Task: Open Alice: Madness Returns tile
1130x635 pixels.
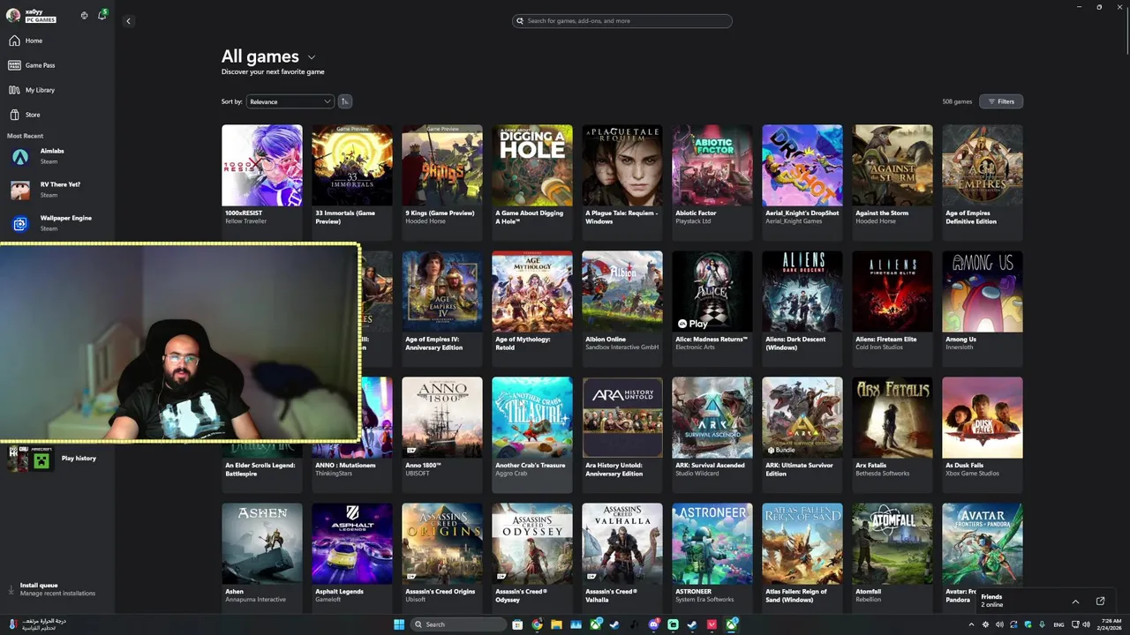Action: (712, 308)
